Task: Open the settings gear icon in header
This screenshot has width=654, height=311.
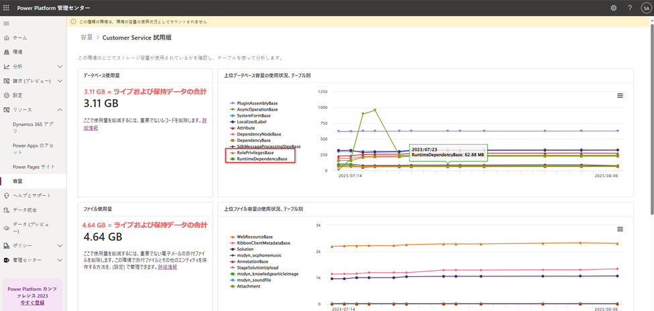Action: pyautogui.click(x=614, y=8)
